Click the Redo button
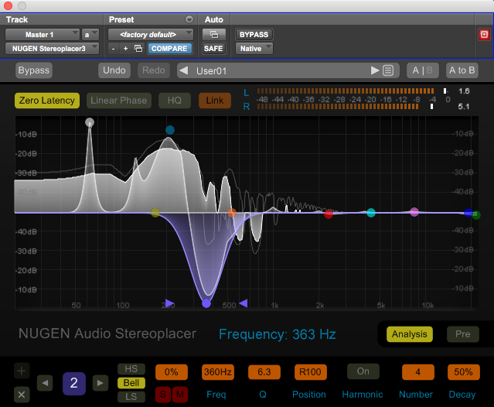This screenshot has height=407, width=494. (x=153, y=70)
